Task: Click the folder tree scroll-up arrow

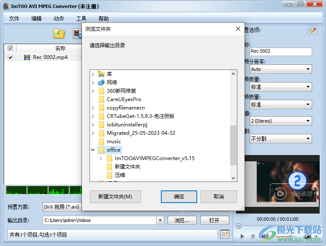Action: (x=233, y=74)
